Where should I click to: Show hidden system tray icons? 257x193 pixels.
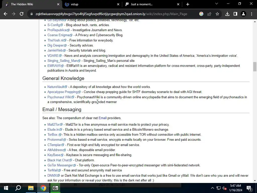212,188
